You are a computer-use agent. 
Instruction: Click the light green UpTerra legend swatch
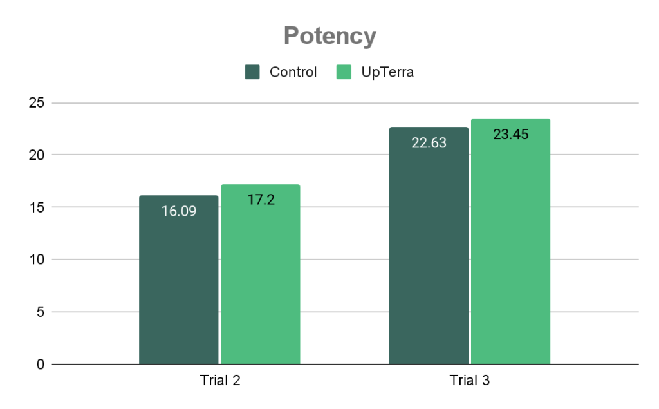coord(344,72)
